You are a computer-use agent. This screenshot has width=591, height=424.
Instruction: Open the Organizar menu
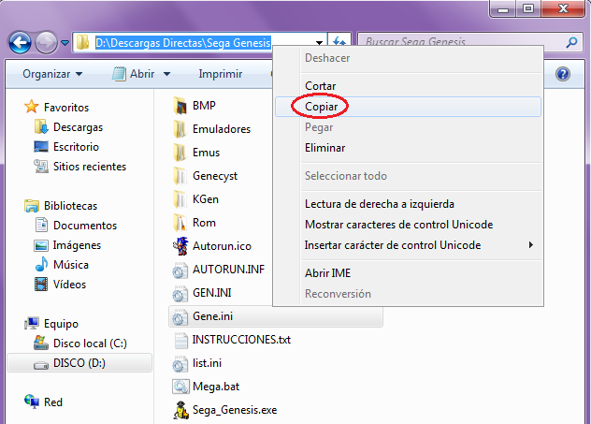(52, 74)
